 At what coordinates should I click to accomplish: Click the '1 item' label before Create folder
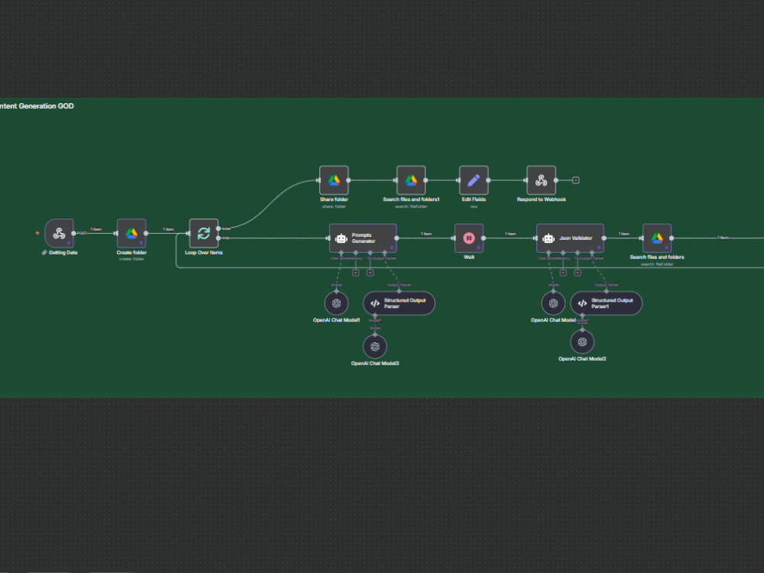pyautogui.click(x=96, y=229)
